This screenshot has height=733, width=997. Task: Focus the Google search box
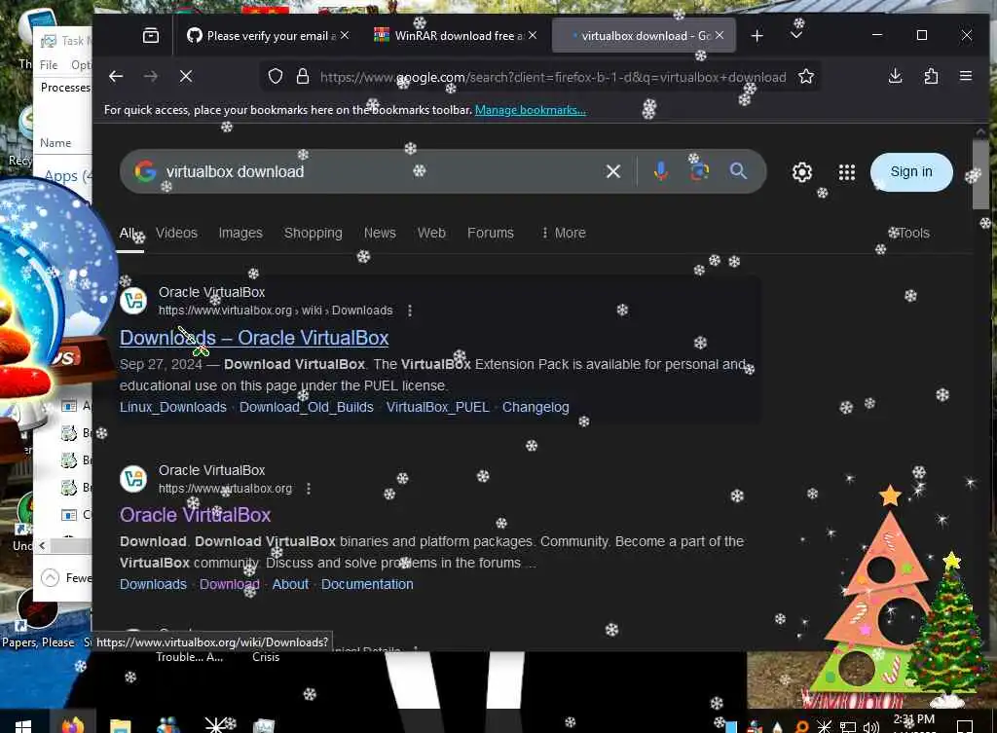coord(382,171)
